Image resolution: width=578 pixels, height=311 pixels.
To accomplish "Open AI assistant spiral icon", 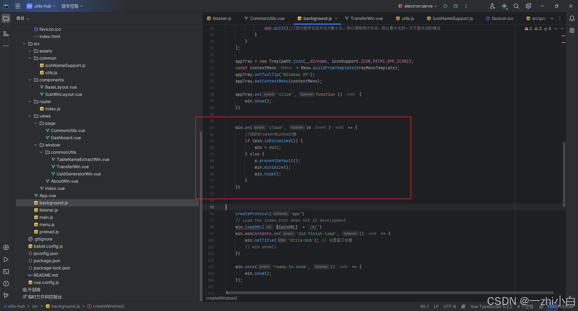I will (572, 30).
